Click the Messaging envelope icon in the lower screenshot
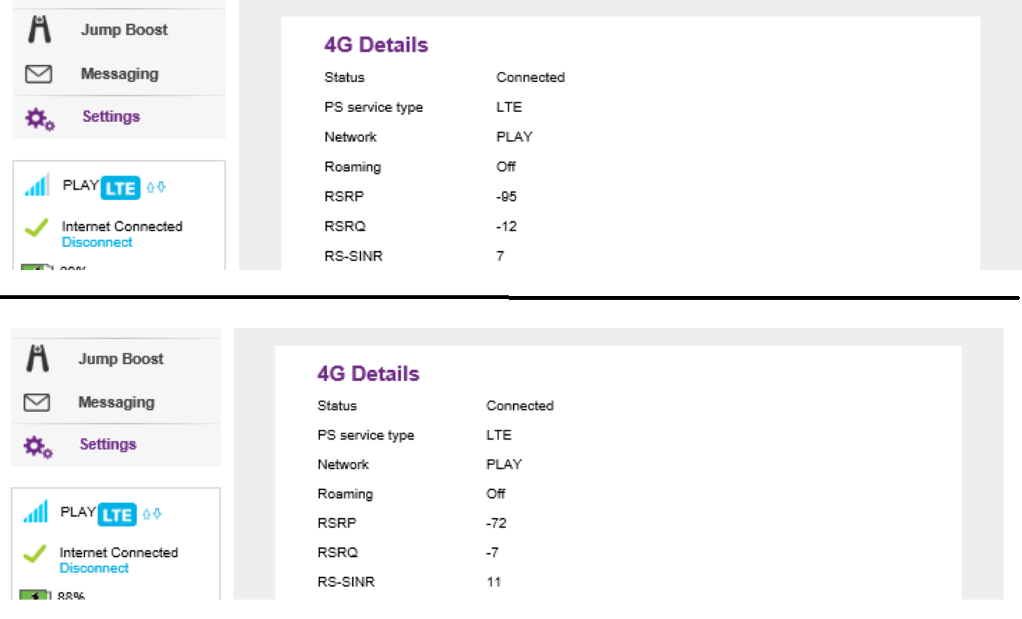1022x619 pixels. click(37, 403)
